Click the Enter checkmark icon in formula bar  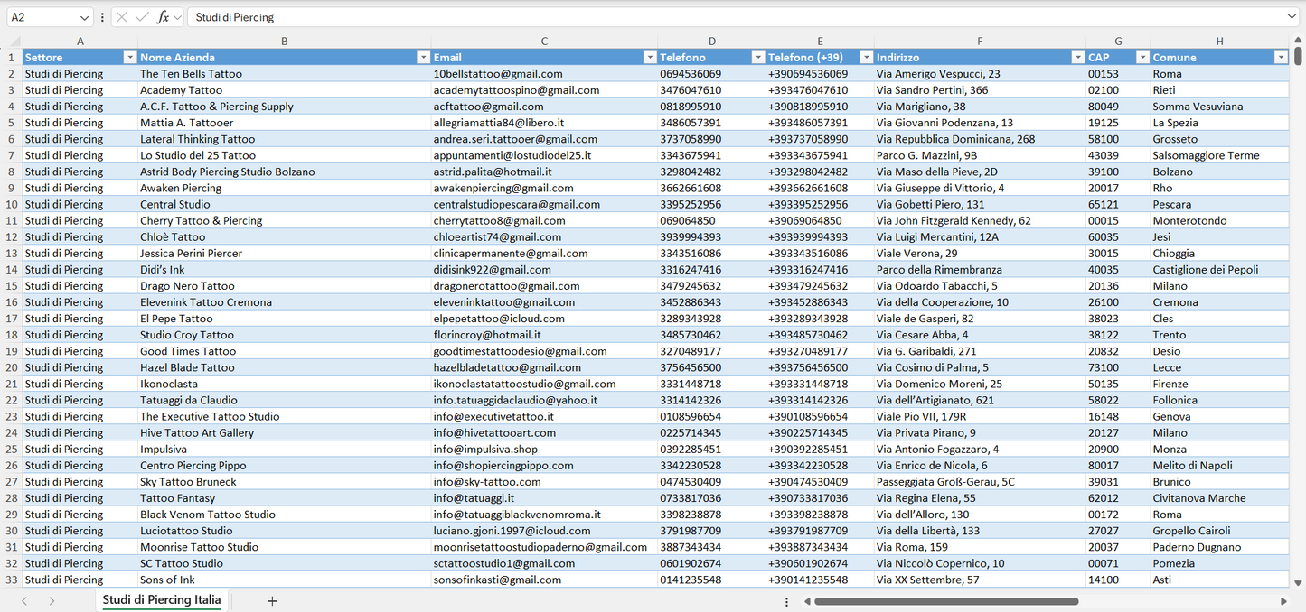[x=142, y=17]
